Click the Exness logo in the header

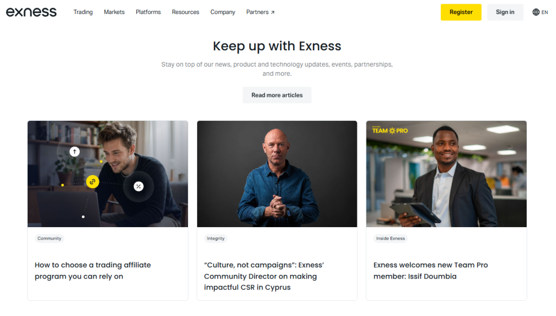[x=31, y=11]
